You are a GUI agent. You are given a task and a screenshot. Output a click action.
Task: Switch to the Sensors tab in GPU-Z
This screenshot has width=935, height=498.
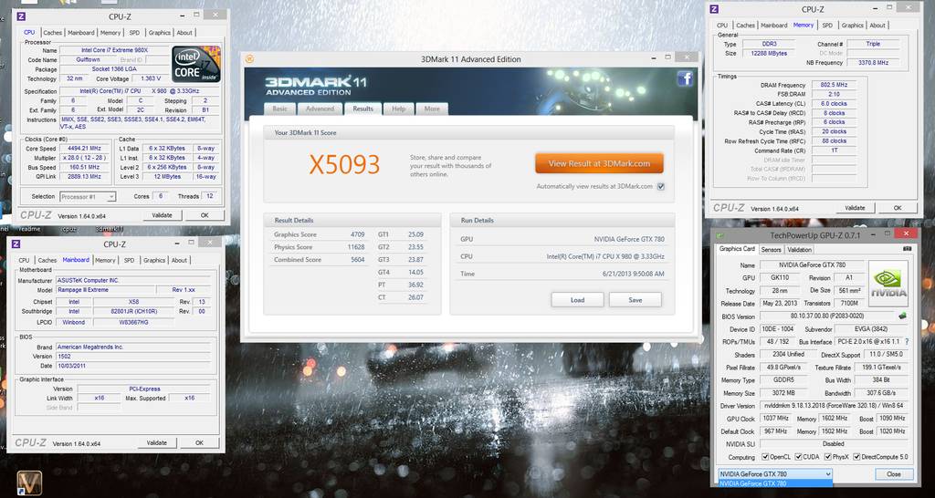point(771,250)
